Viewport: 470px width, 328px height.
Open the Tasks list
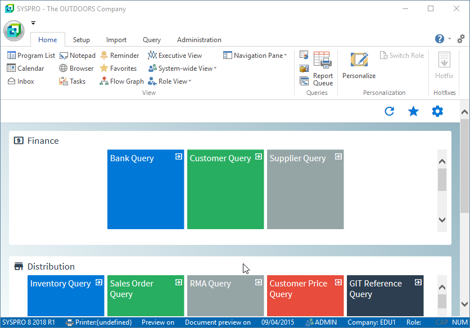tap(73, 81)
